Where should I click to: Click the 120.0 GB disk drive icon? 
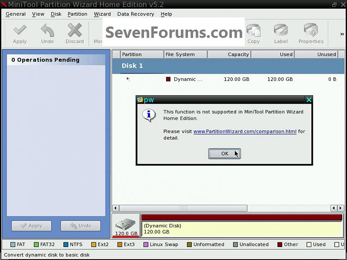pyautogui.click(x=125, y=224)
